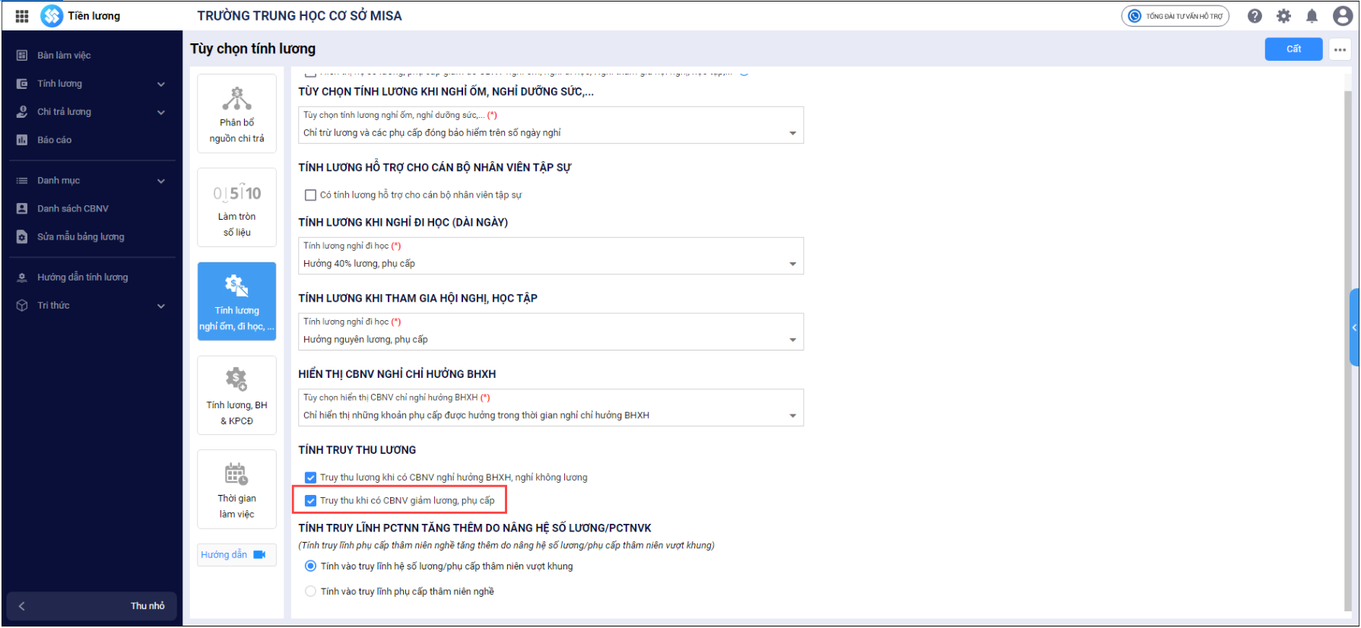Image resolution: width=1361 pixels, height=628 pixels.
Task: Open Tùy chọn hiển thị CBNV nghỉ BHXH dropdown
Action: (550, 408)
